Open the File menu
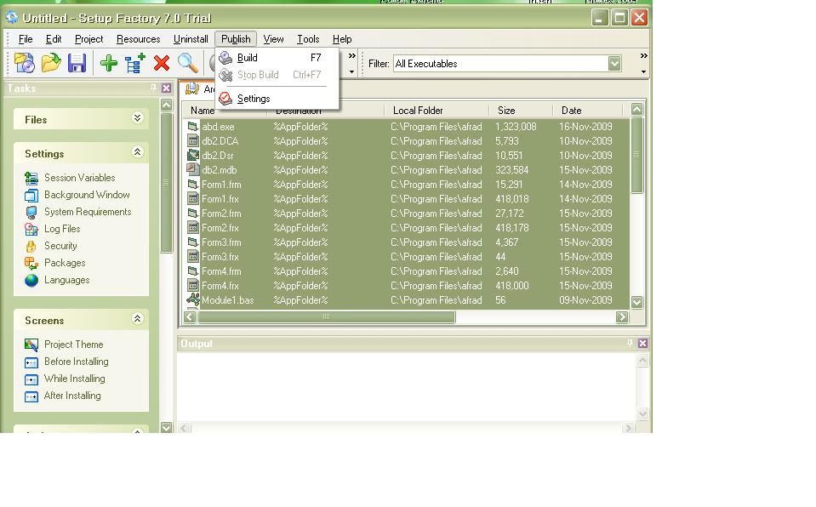The width and height of the screenshot is (816, 507). (26, 39)
